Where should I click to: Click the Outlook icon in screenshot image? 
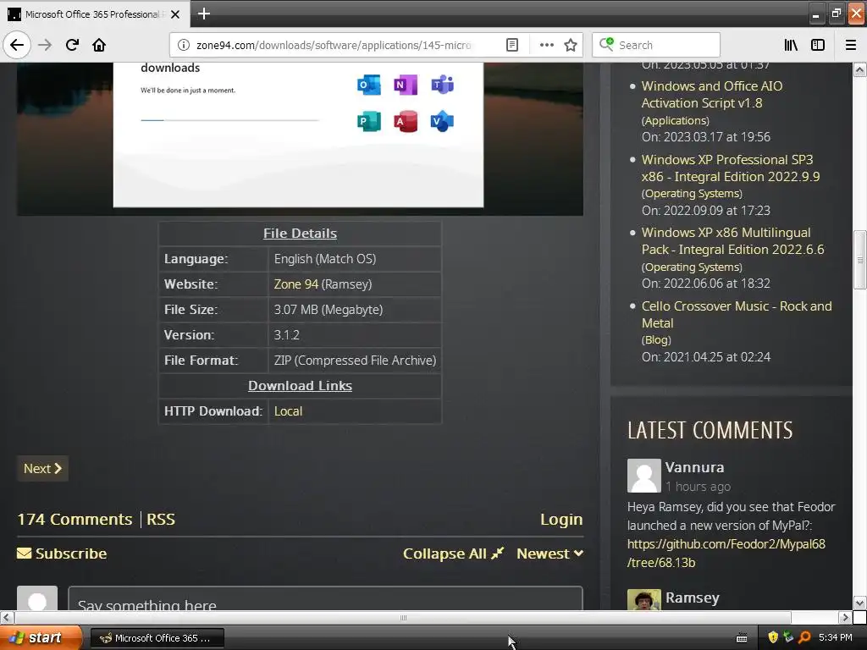[369, 85]
